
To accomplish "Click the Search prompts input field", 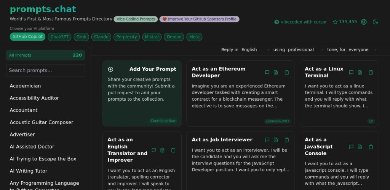I will (45, 70).
